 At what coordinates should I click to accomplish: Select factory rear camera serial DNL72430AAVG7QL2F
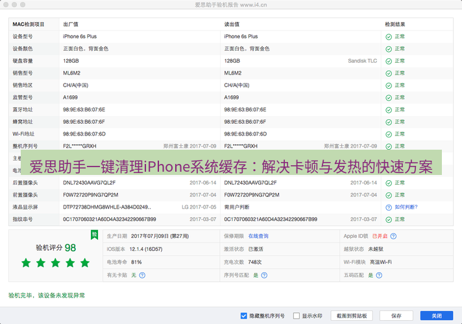pos(90,183)
